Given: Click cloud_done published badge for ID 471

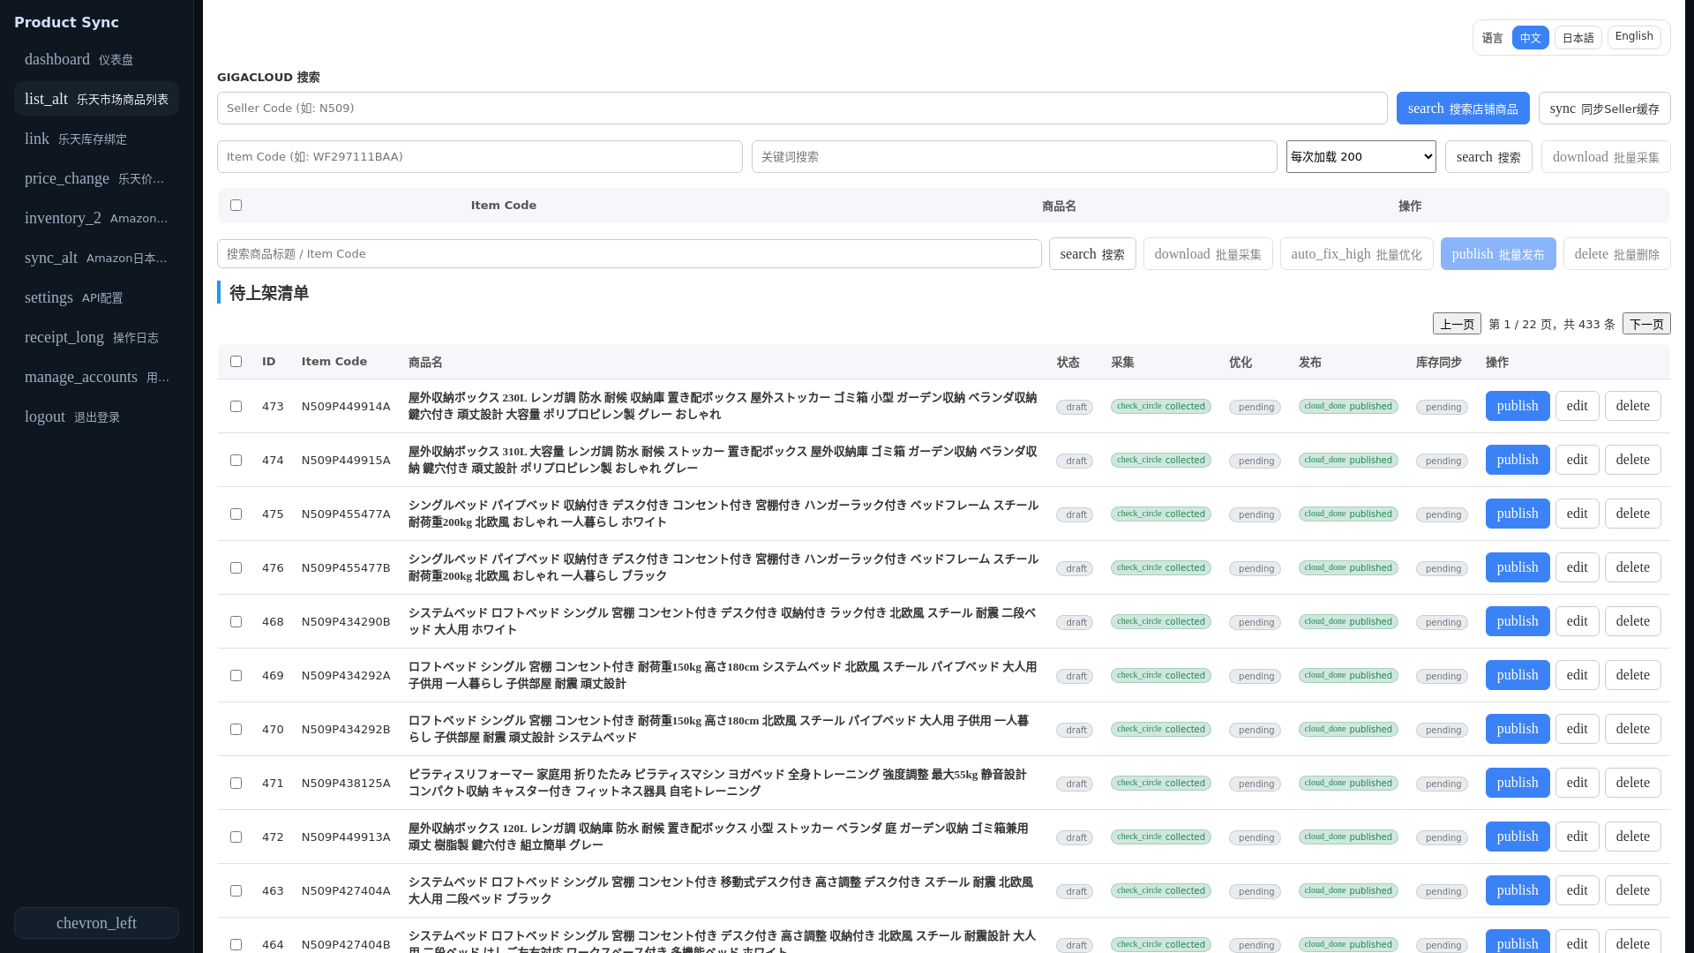Looking at the screenshot, I should pyautogui.click(x=1348, y=783).
